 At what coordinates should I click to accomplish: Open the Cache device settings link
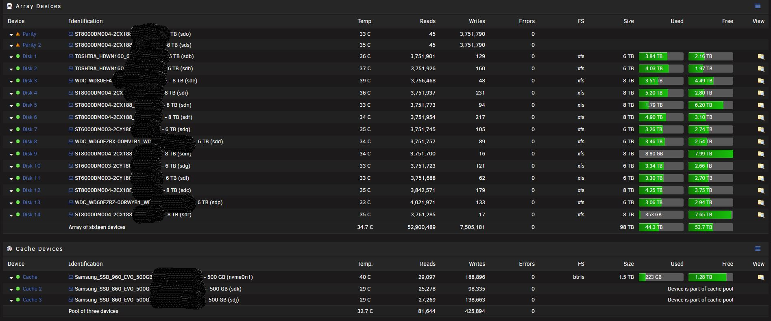(x=30, y=277)
